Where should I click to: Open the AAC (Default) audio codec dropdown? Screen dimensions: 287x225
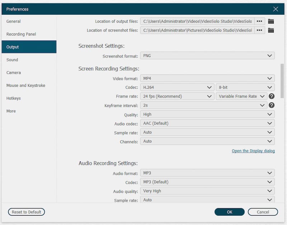(207, 123)
